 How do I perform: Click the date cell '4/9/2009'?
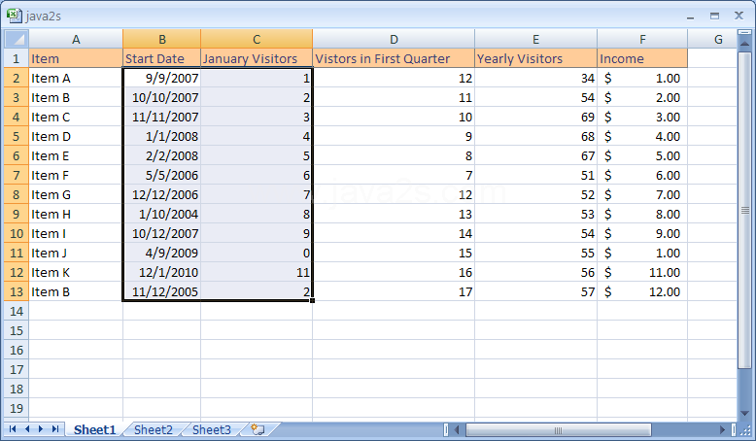162,253
